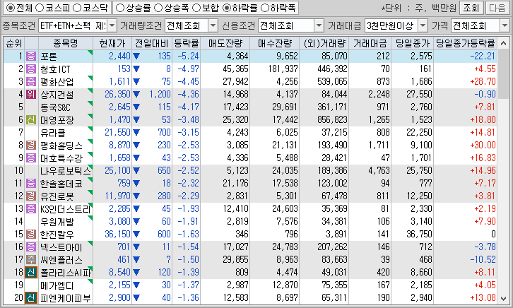Click the scrollbar up arrow
513x308 pixels.
503,43
